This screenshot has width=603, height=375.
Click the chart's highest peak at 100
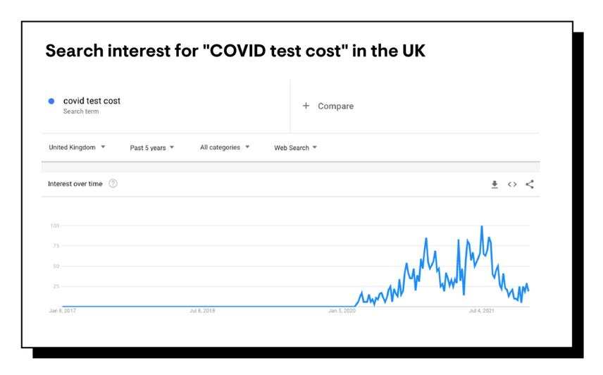(x=482, y=227)
